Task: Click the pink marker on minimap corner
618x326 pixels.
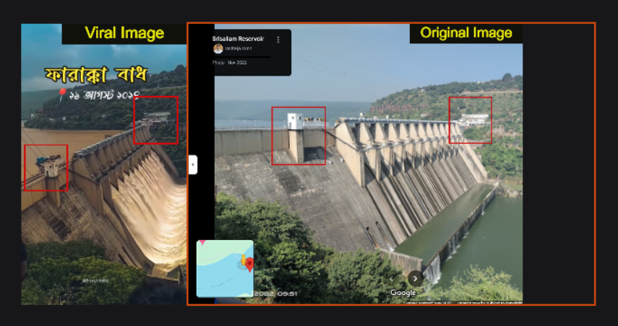Action: tap(203, 242)
